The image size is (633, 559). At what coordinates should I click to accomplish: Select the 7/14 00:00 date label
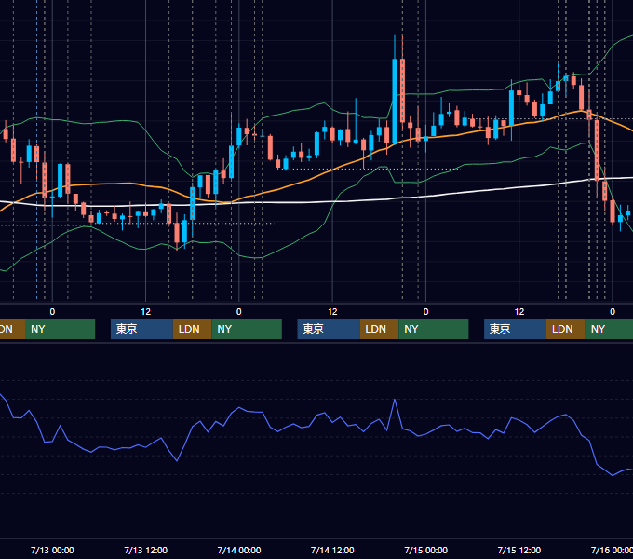coord(239,550)
